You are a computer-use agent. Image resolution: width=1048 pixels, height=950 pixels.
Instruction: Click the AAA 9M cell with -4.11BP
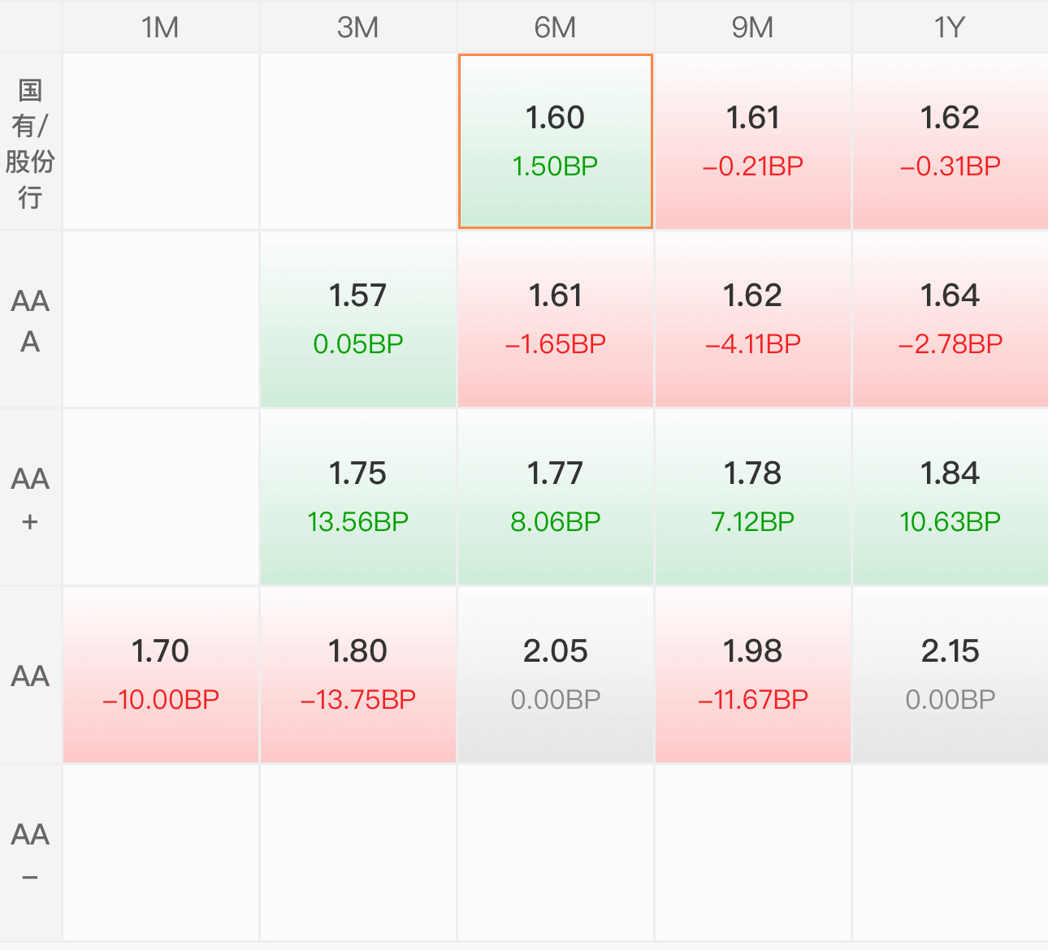pos(753,320)
